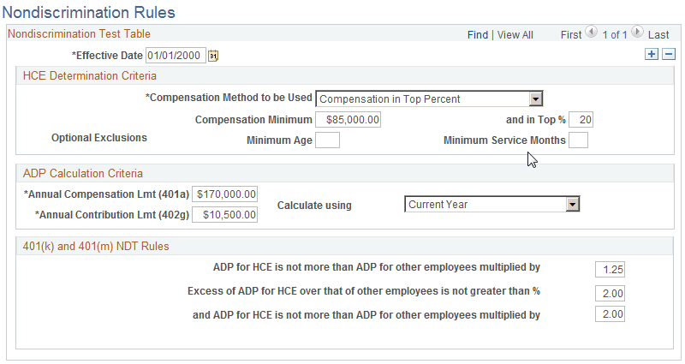The image size is (685, 364).
Task: Edit Annual Compensation Lmt (401a) field
Action: 225,194
